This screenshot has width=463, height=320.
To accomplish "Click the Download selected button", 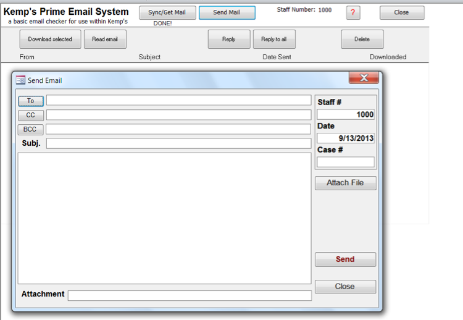I will tap(50, 40).
